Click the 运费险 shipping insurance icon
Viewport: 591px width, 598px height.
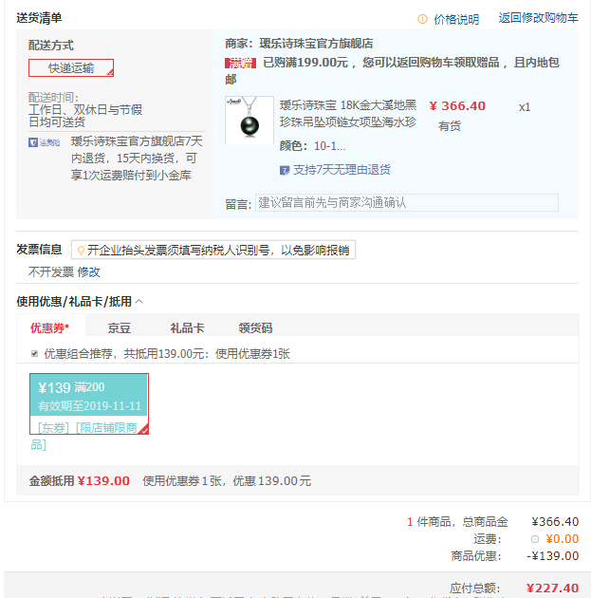coord(45,142)
